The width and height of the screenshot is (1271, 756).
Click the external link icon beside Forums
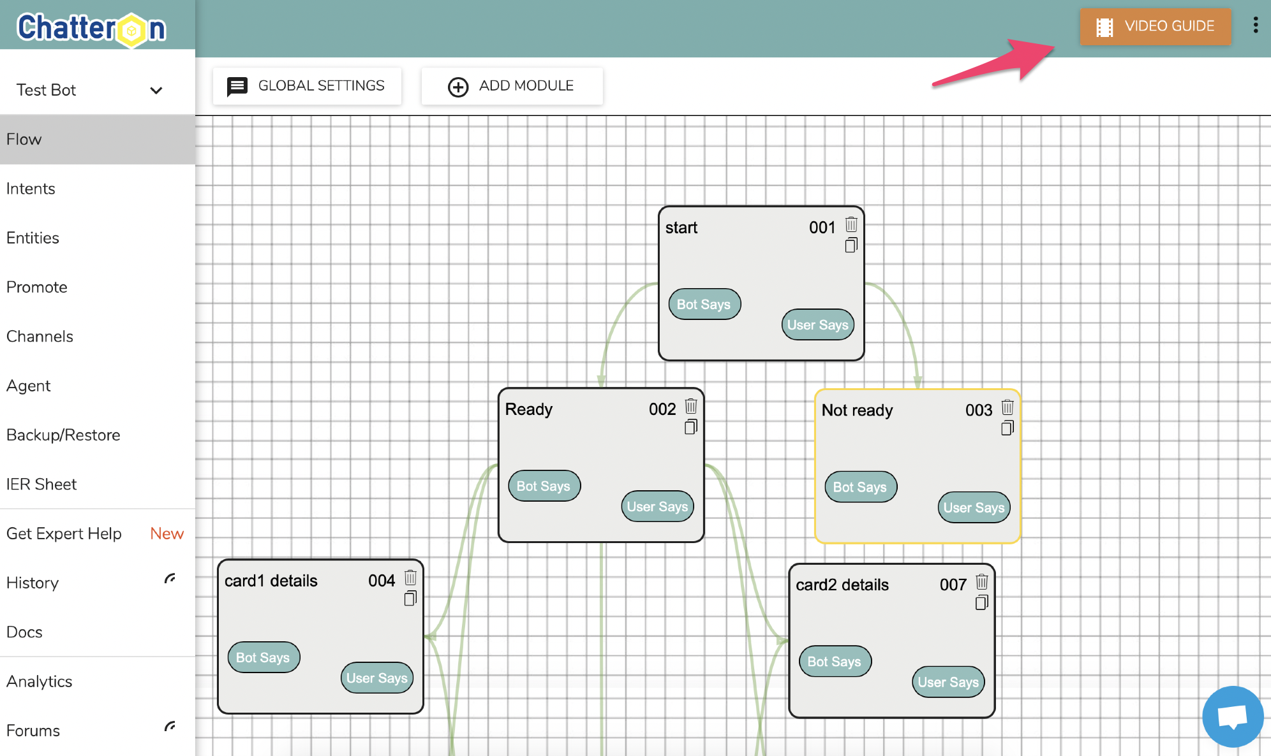pos(170,727)
